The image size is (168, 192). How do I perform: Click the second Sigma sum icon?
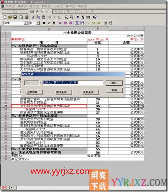(x=71, y=17)
